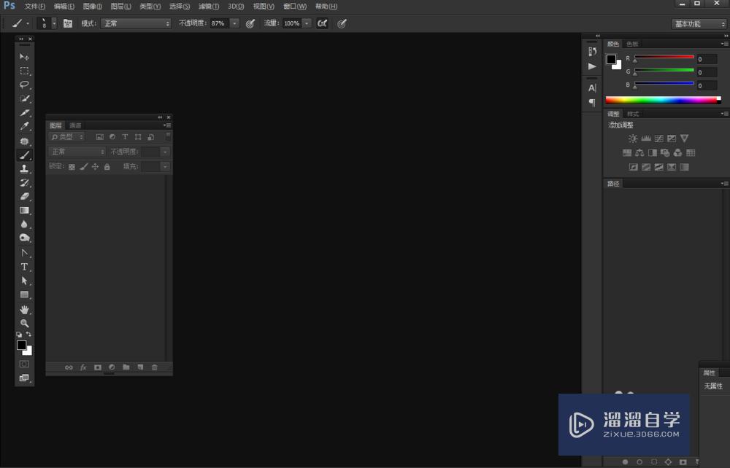
Task: Click the color spectrum ramp bar
Action: pos(664,99)
